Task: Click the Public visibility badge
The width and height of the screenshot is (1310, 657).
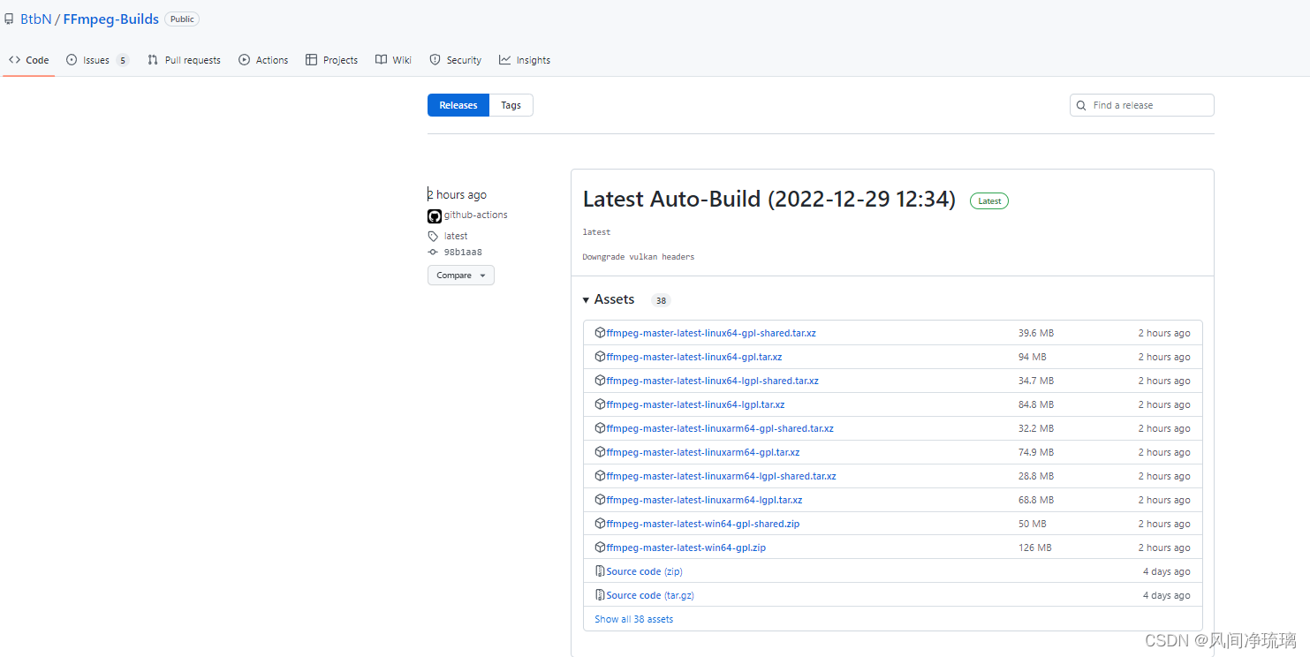Action: pos(182,19)
